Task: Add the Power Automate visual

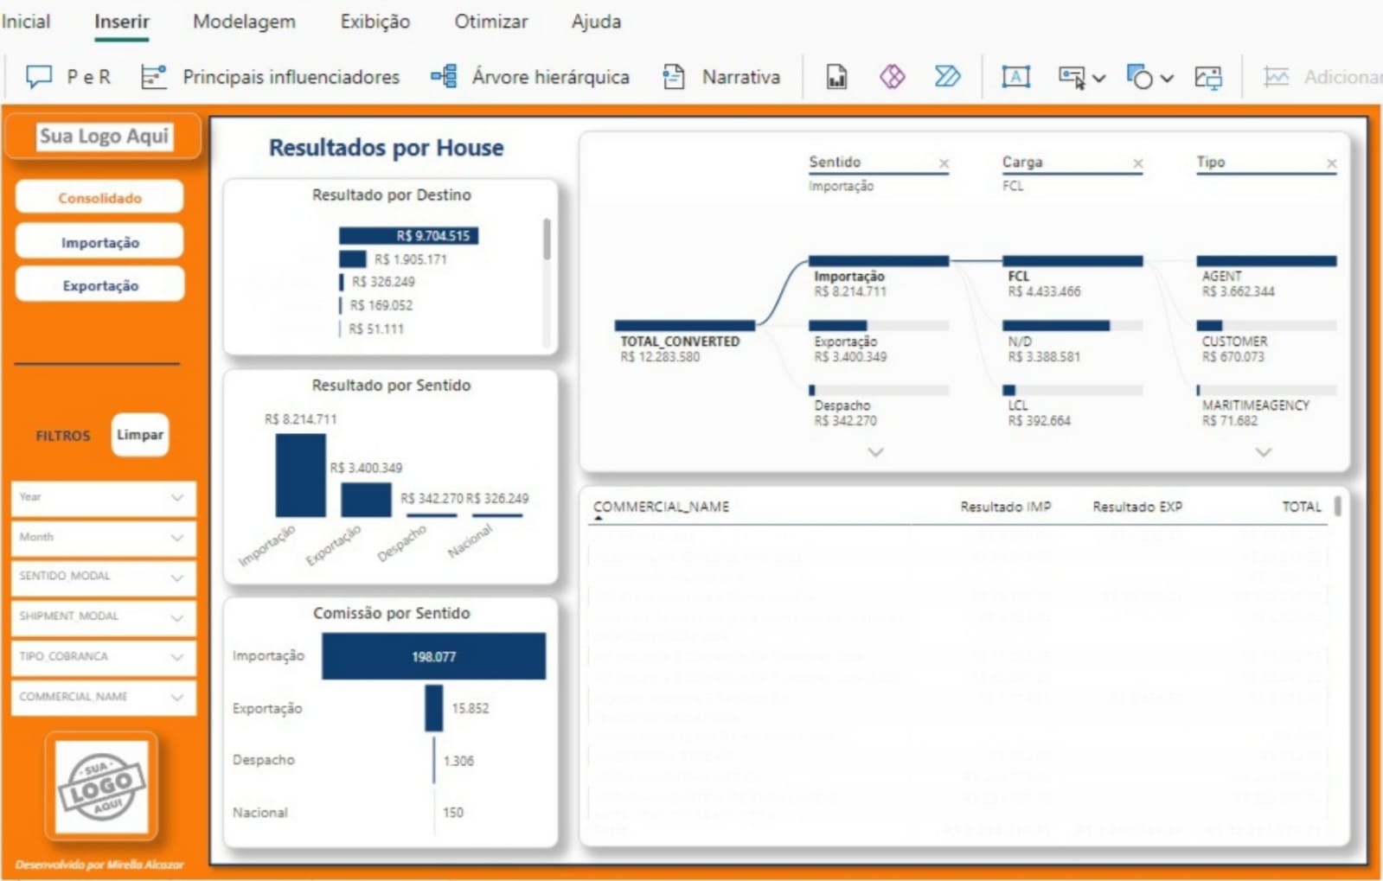Action: [x=947, y=77]
